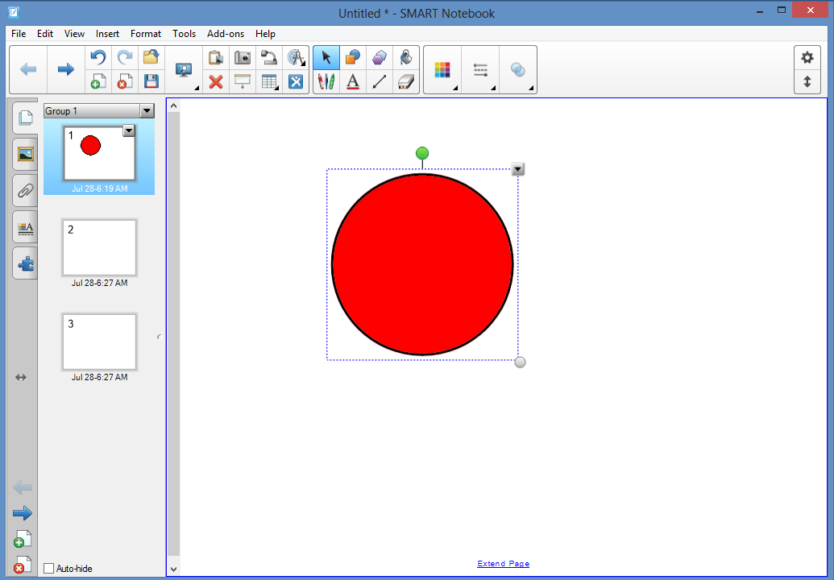The width and height of the screenshot is (834, 580).
Task: Open the Add-ons menu
Action: [x=226, y=34]
